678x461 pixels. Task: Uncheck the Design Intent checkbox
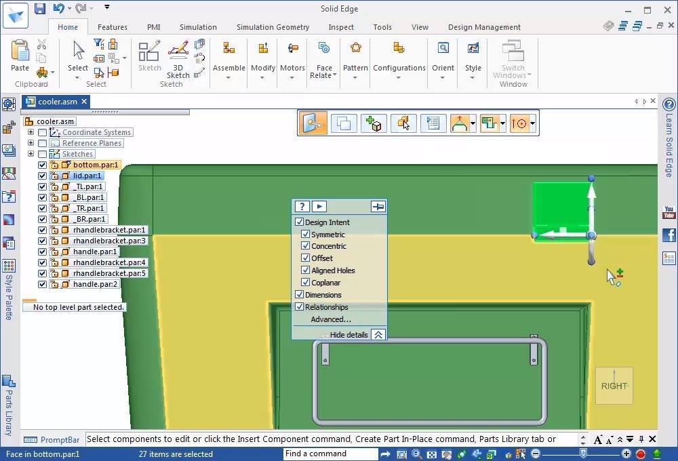299,222
